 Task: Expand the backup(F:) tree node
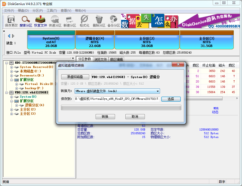(17, 88)
